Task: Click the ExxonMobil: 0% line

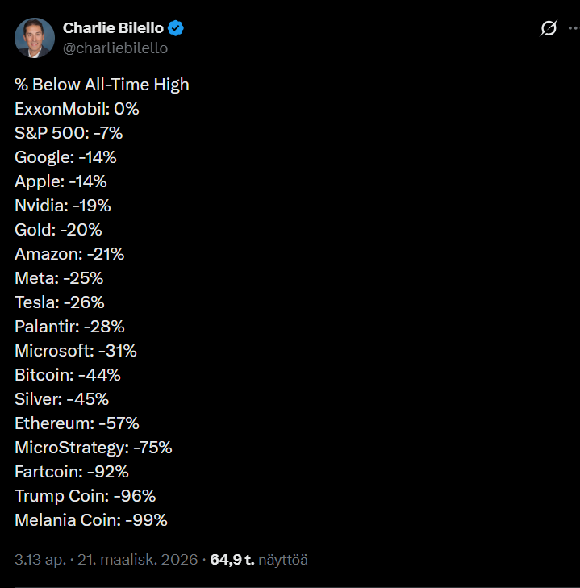Action: [77, 109]
